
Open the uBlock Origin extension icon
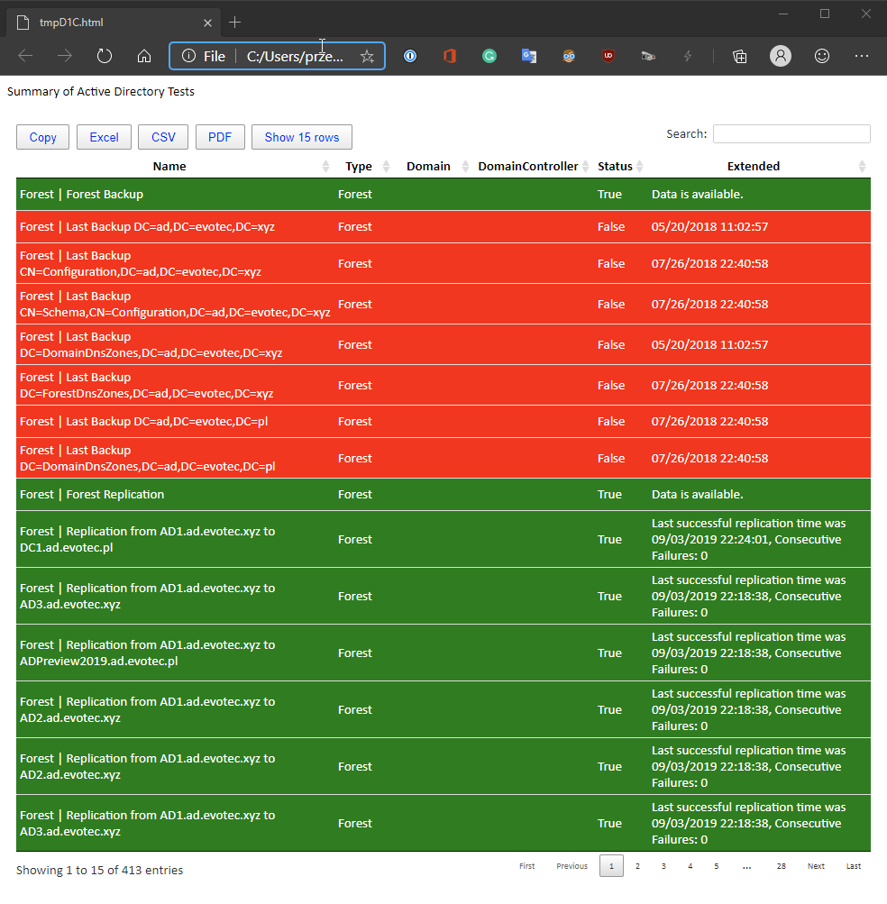coord(608,56)
